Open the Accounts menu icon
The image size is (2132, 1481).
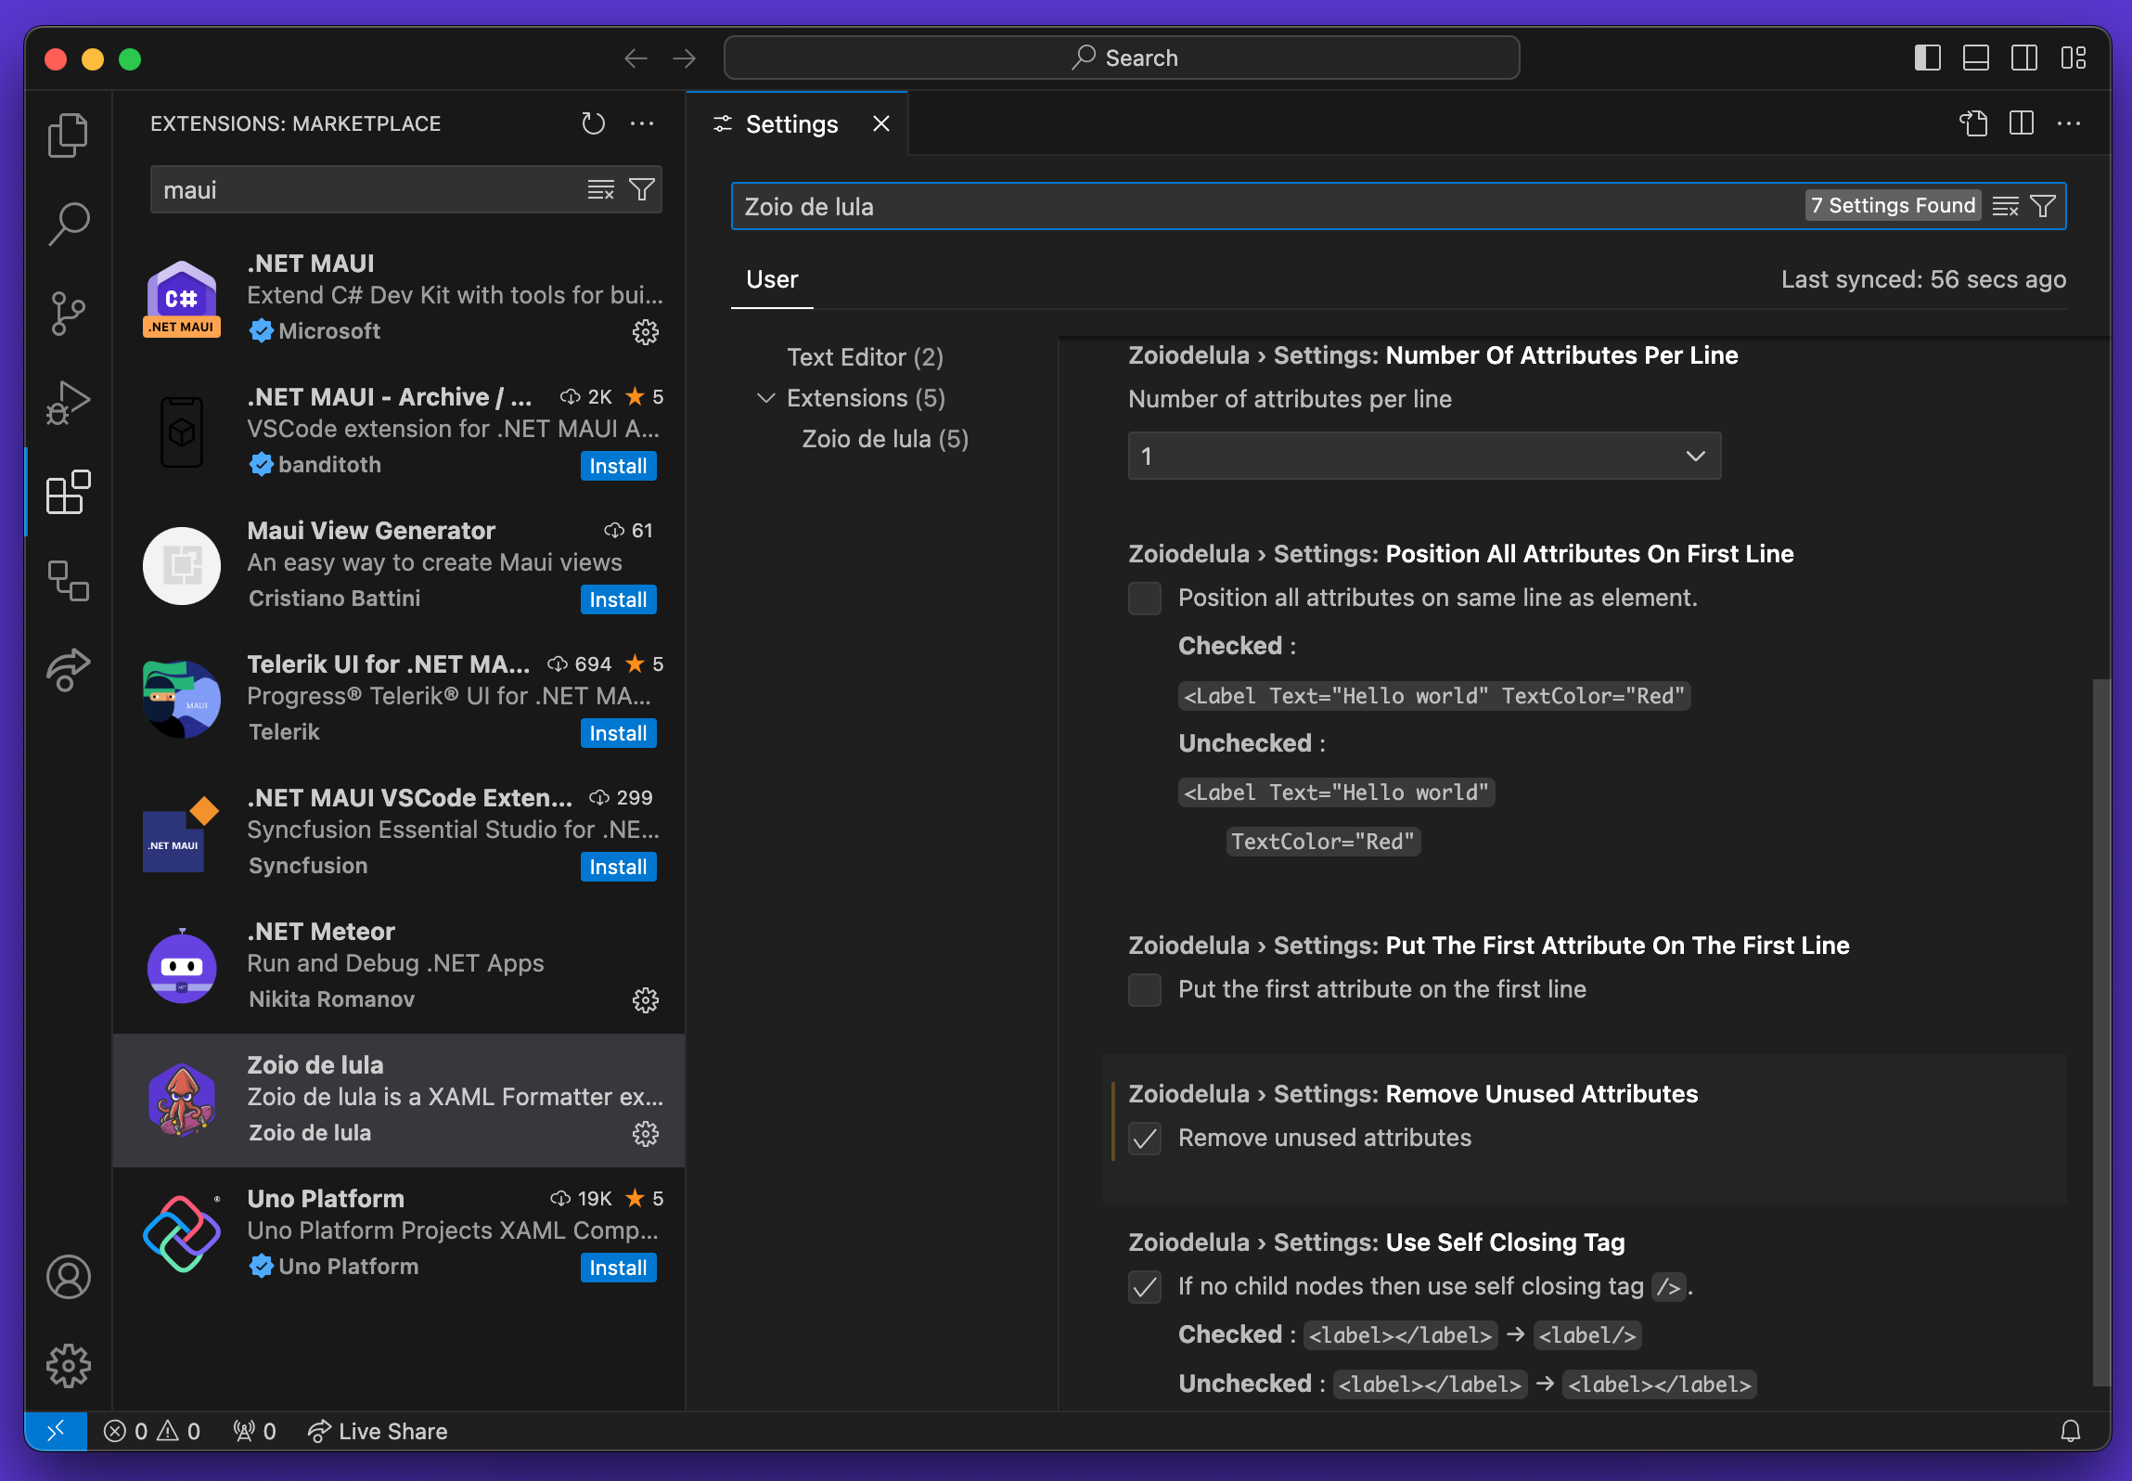pyautogui.click(x=68, y=1277)
